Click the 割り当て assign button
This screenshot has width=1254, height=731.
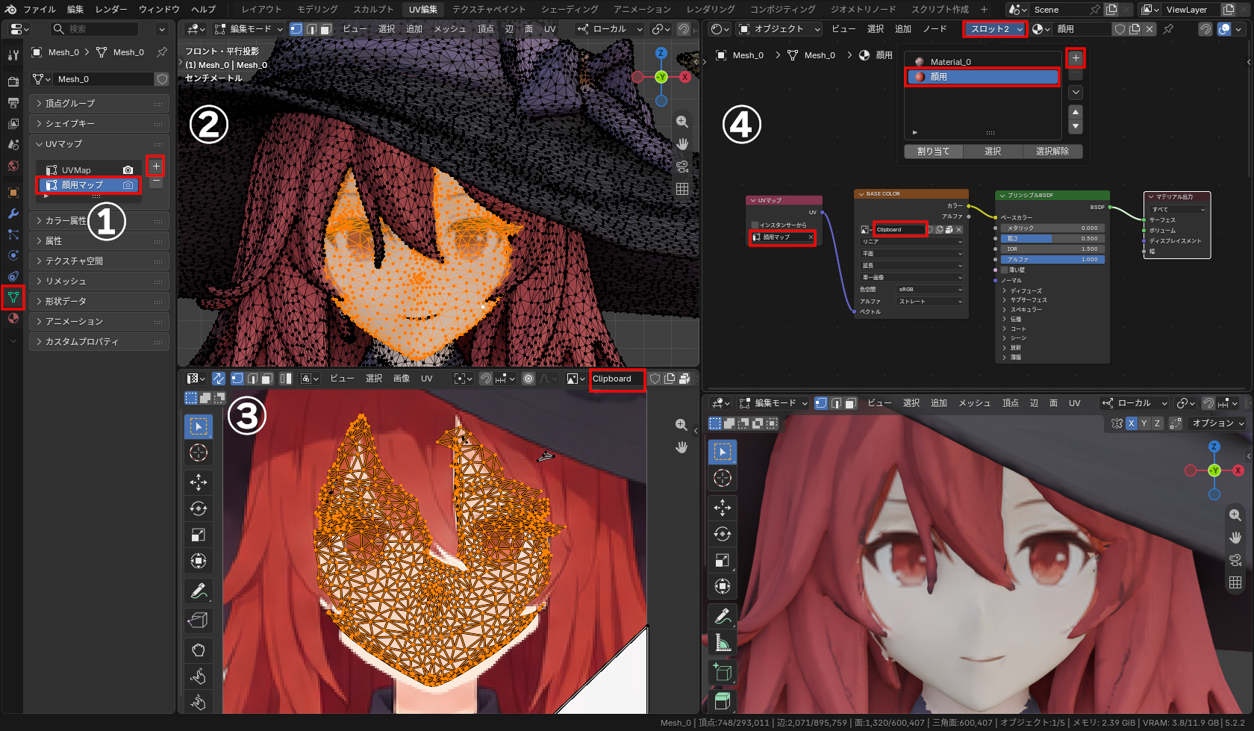coord(933,151)
